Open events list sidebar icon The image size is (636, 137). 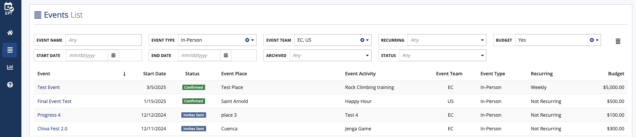click(x=10, y=50)
